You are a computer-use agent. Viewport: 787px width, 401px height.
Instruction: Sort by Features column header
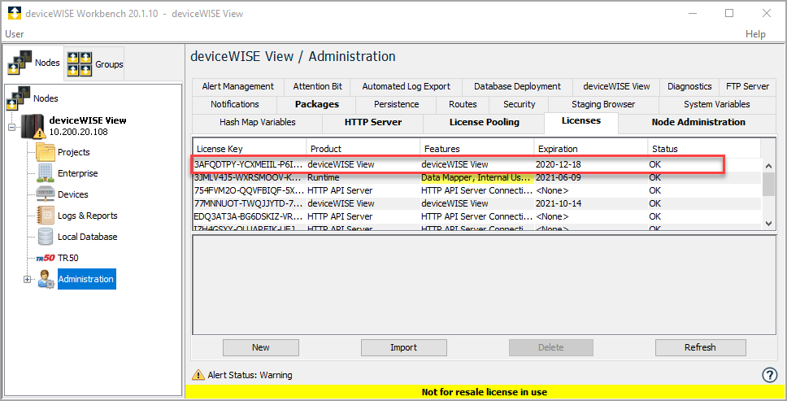click(x=477, y=149)
